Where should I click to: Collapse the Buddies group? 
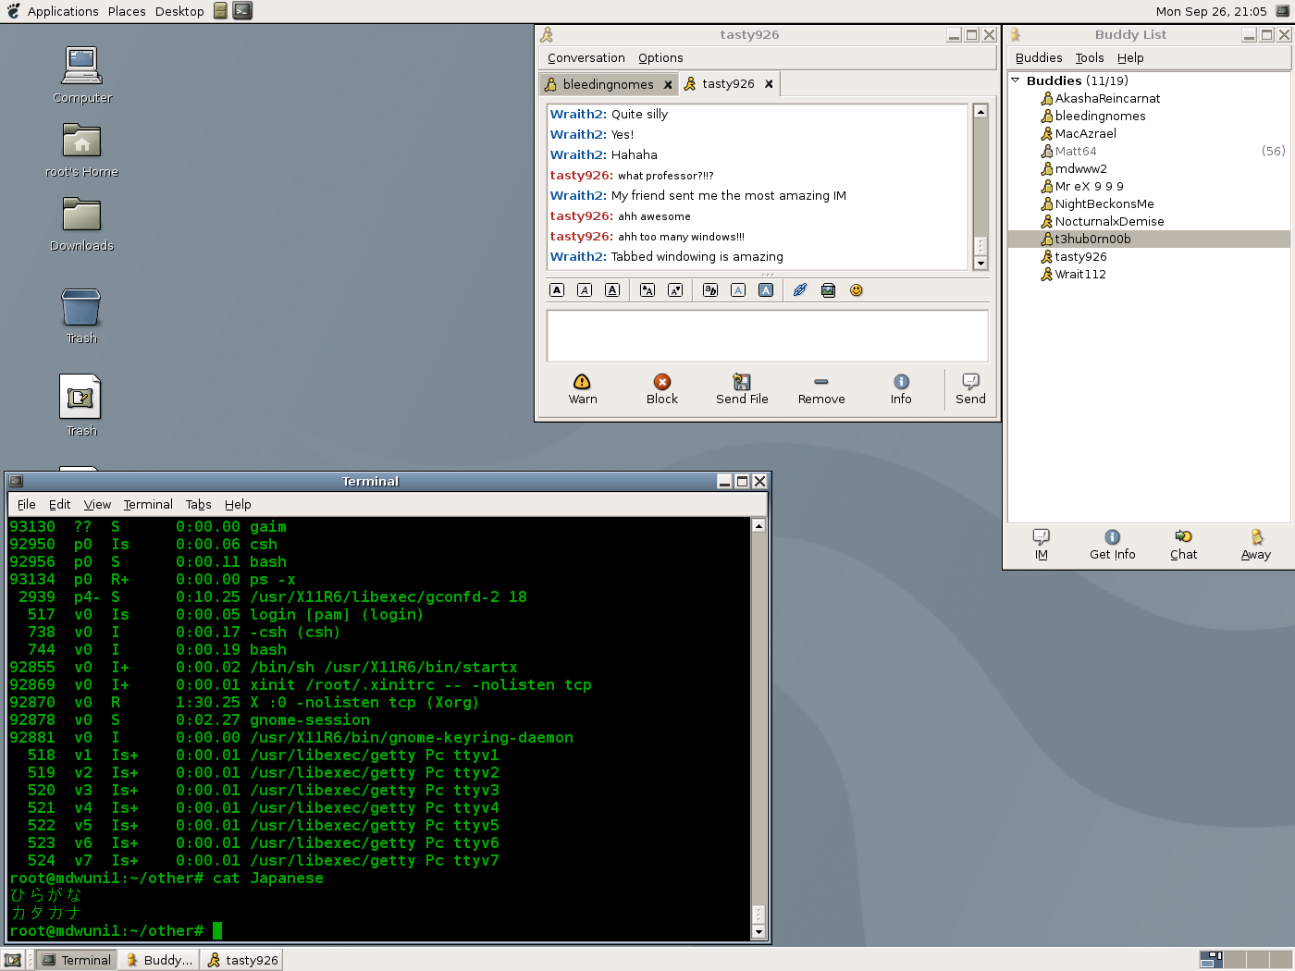pos(1016,80)
